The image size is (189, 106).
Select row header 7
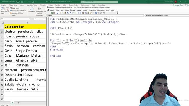coord(2,56)
